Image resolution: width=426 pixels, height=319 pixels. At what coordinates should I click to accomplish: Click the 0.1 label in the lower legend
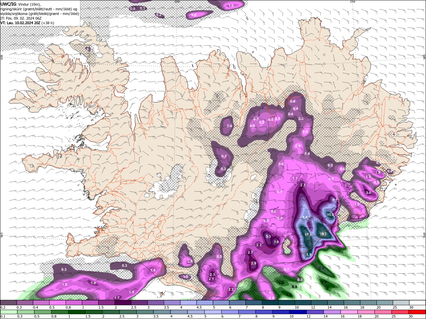click(x=2, y=317)
